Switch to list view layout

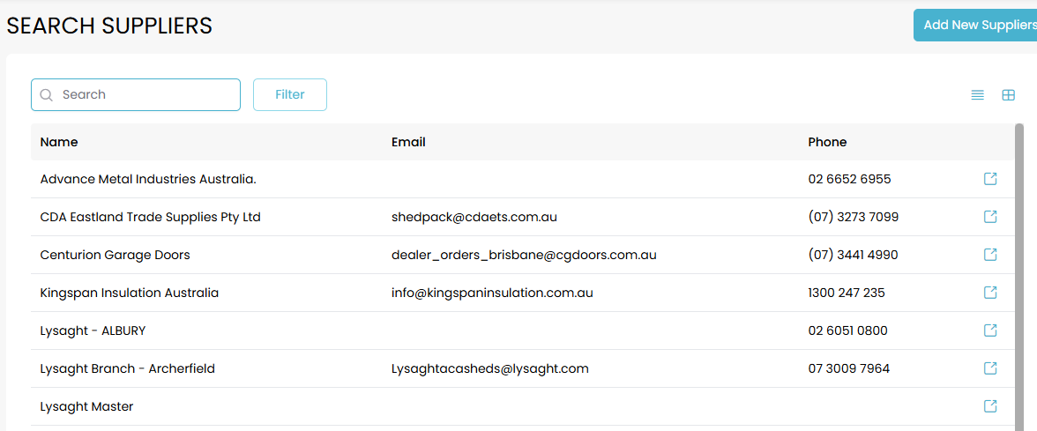click(x=977, y=95)
